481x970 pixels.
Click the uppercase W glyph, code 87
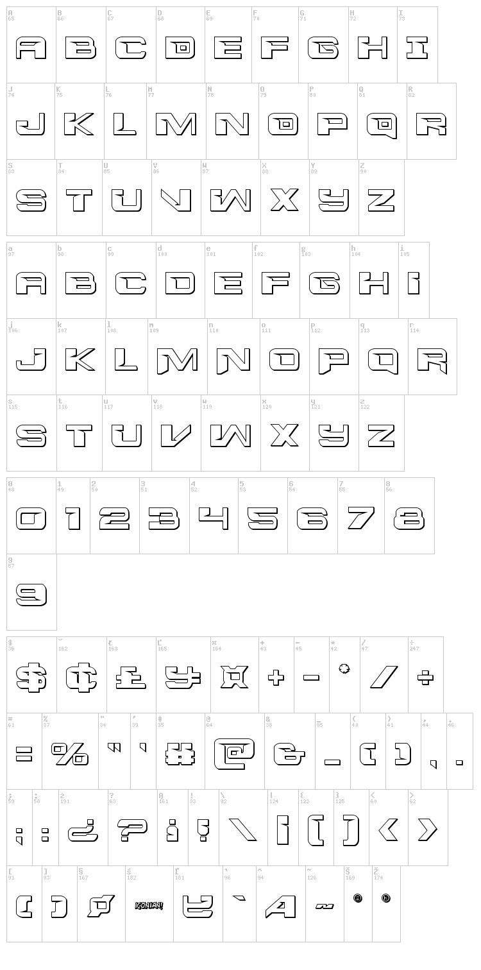(x=230, y=201)
